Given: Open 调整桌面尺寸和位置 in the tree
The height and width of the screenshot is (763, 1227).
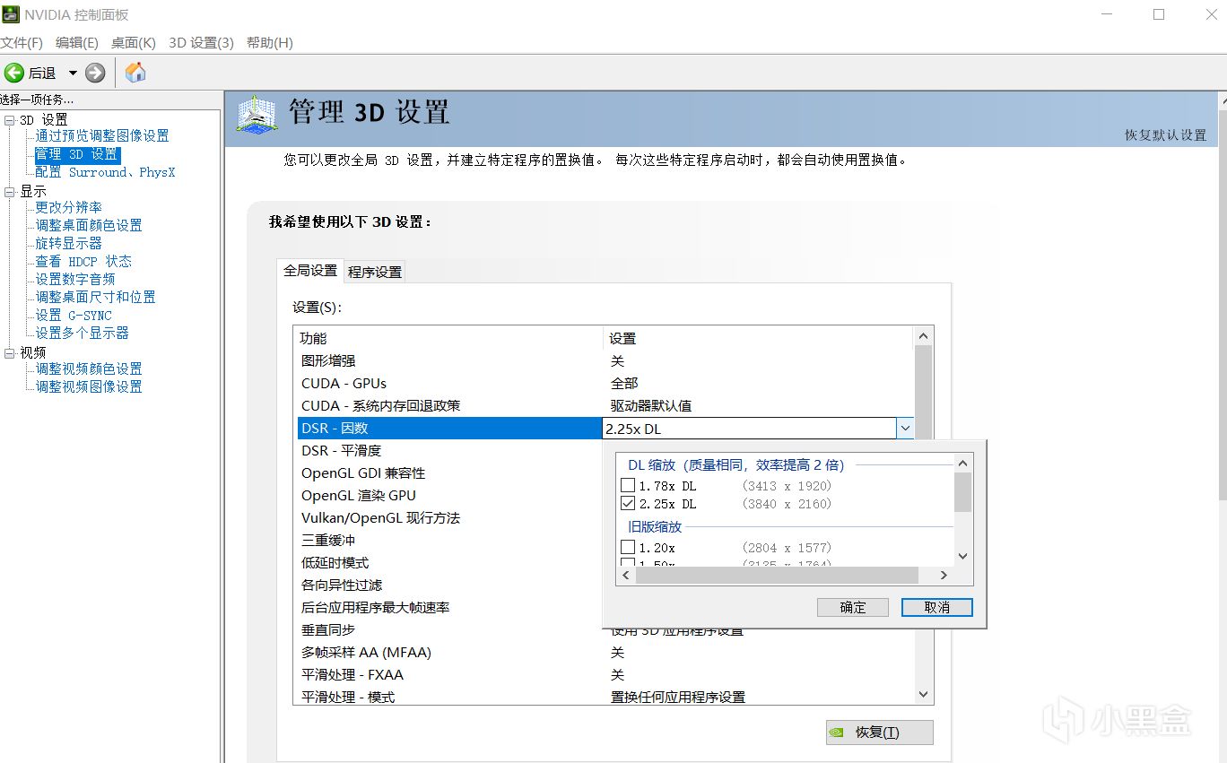Looking at the screenshot, I should click(x=95, y=297).
